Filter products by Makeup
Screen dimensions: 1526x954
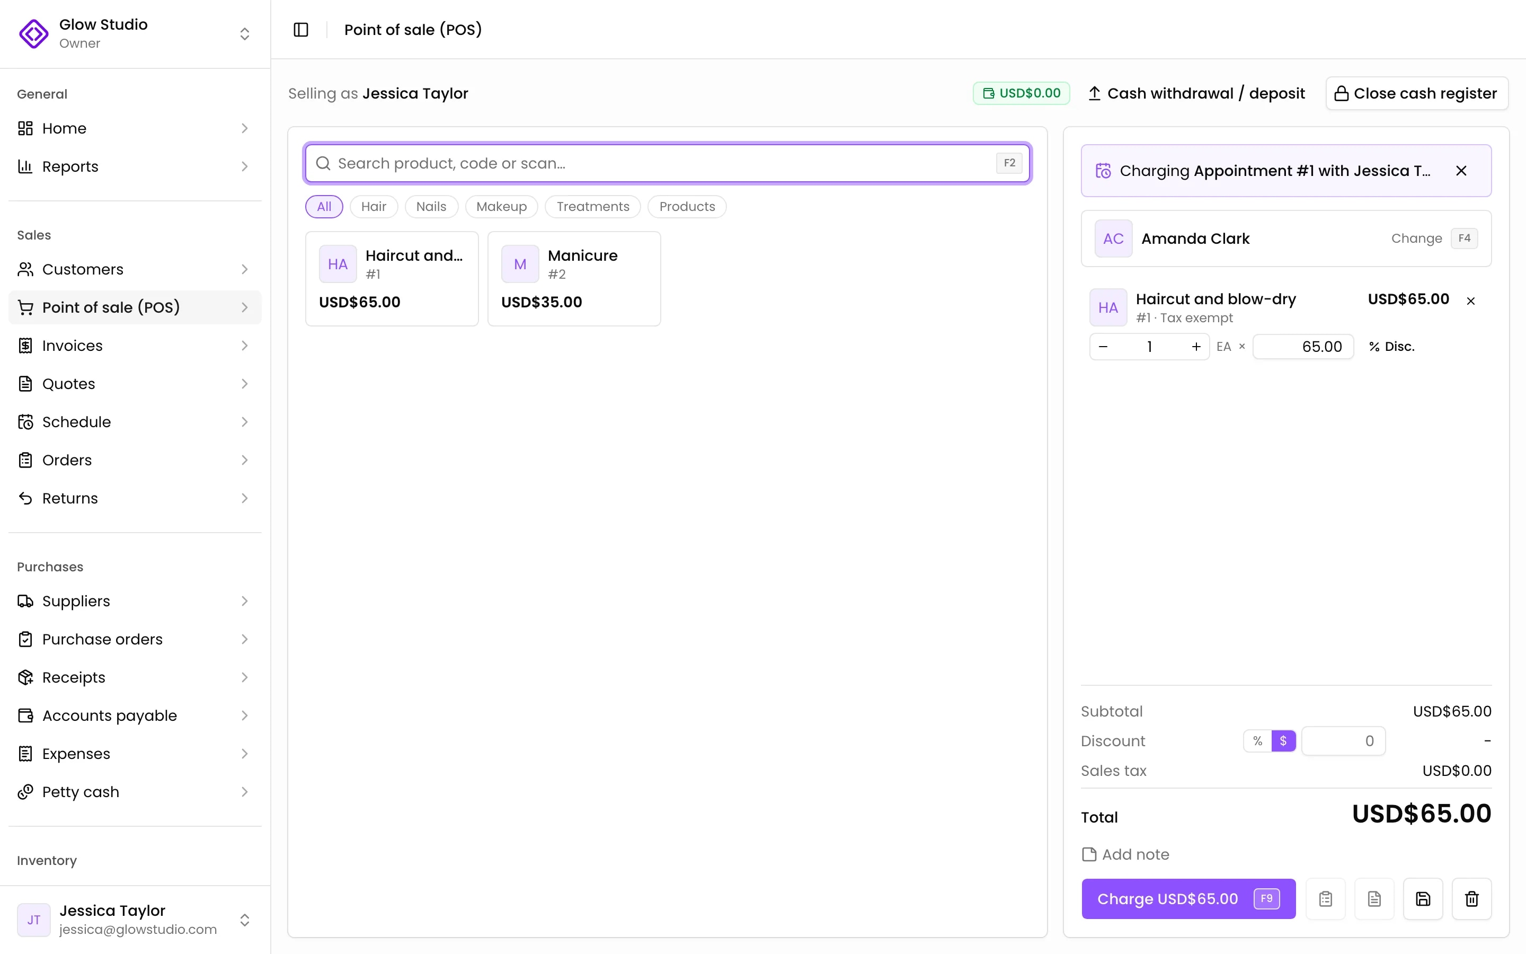coord(501,206)
